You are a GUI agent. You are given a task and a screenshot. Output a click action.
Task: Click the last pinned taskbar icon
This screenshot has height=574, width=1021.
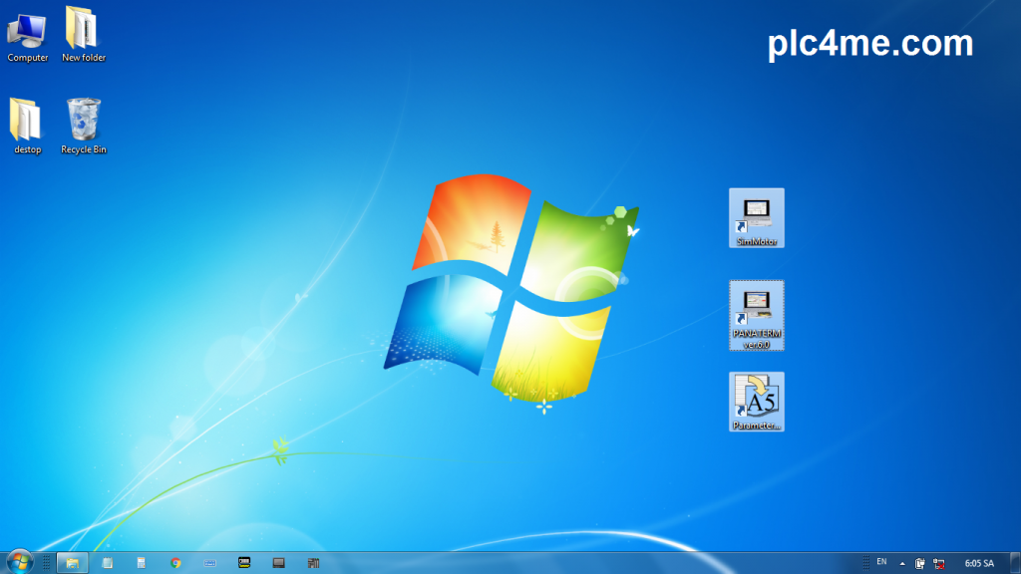coord(313,563)
